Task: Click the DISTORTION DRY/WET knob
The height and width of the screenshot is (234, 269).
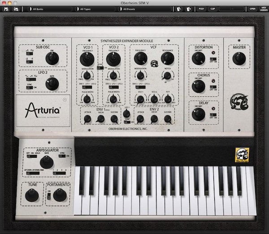Action: (x=199, y=58)
